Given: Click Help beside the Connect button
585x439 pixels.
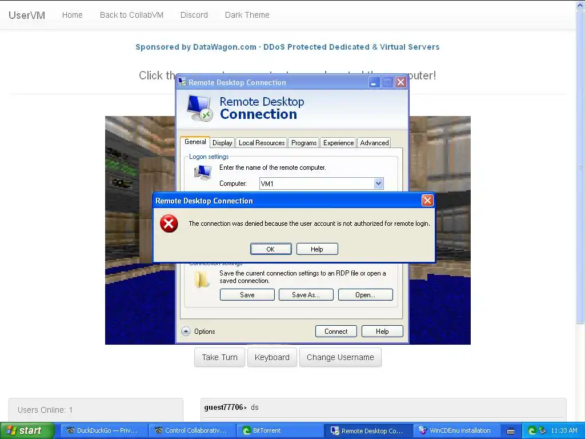Looking at the screenshot, I should [382, 331].
